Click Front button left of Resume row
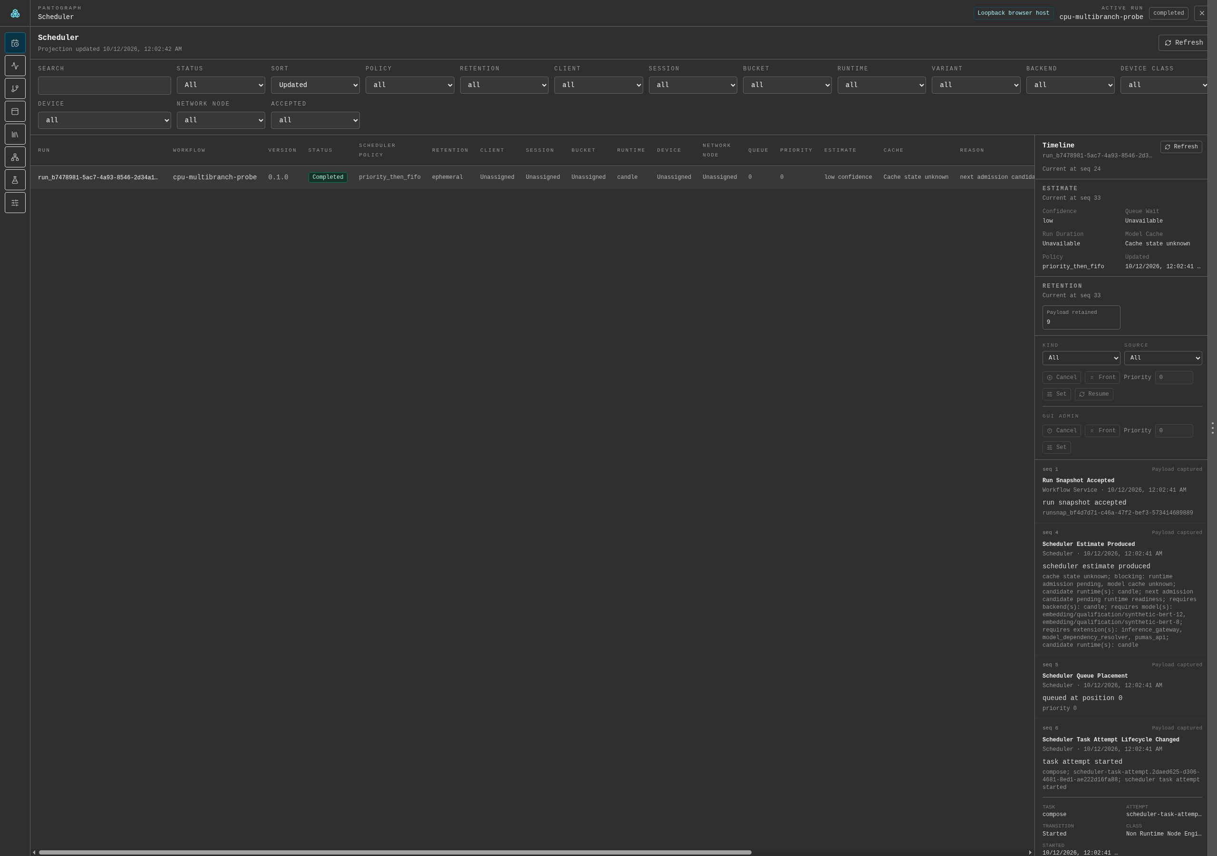 point(1102,378)
